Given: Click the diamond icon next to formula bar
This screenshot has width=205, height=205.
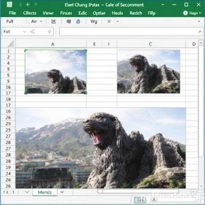Looking at the screenshot, I should (49, 32).
